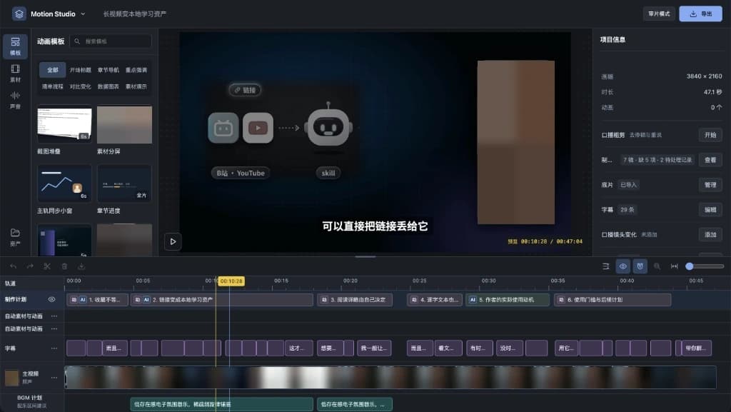Click 添加 button for 口播镜头变化
This screenshot has width=731, height=412.
tap(710, 234)
